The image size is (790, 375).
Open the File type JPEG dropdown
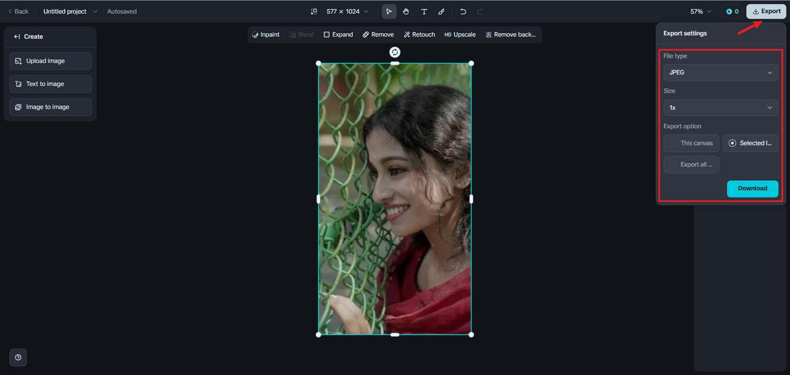coord(721,72)
